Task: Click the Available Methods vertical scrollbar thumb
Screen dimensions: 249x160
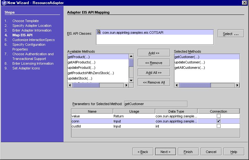Action: pyautogui.click(x=131, y=62)
